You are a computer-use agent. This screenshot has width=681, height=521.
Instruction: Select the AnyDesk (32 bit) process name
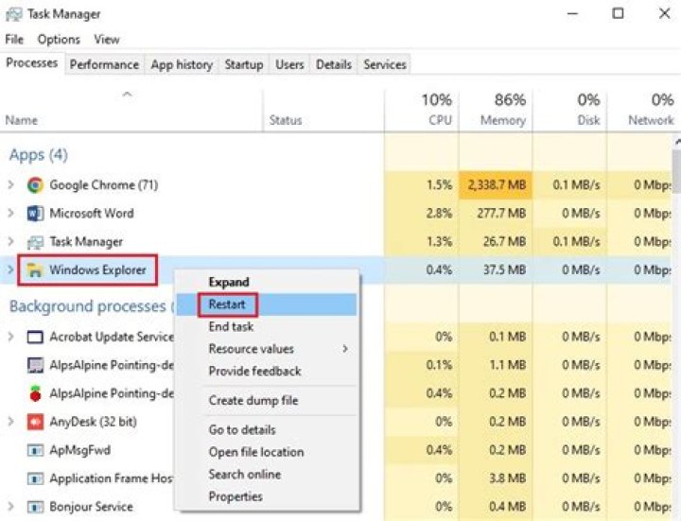tap(93, 422)
